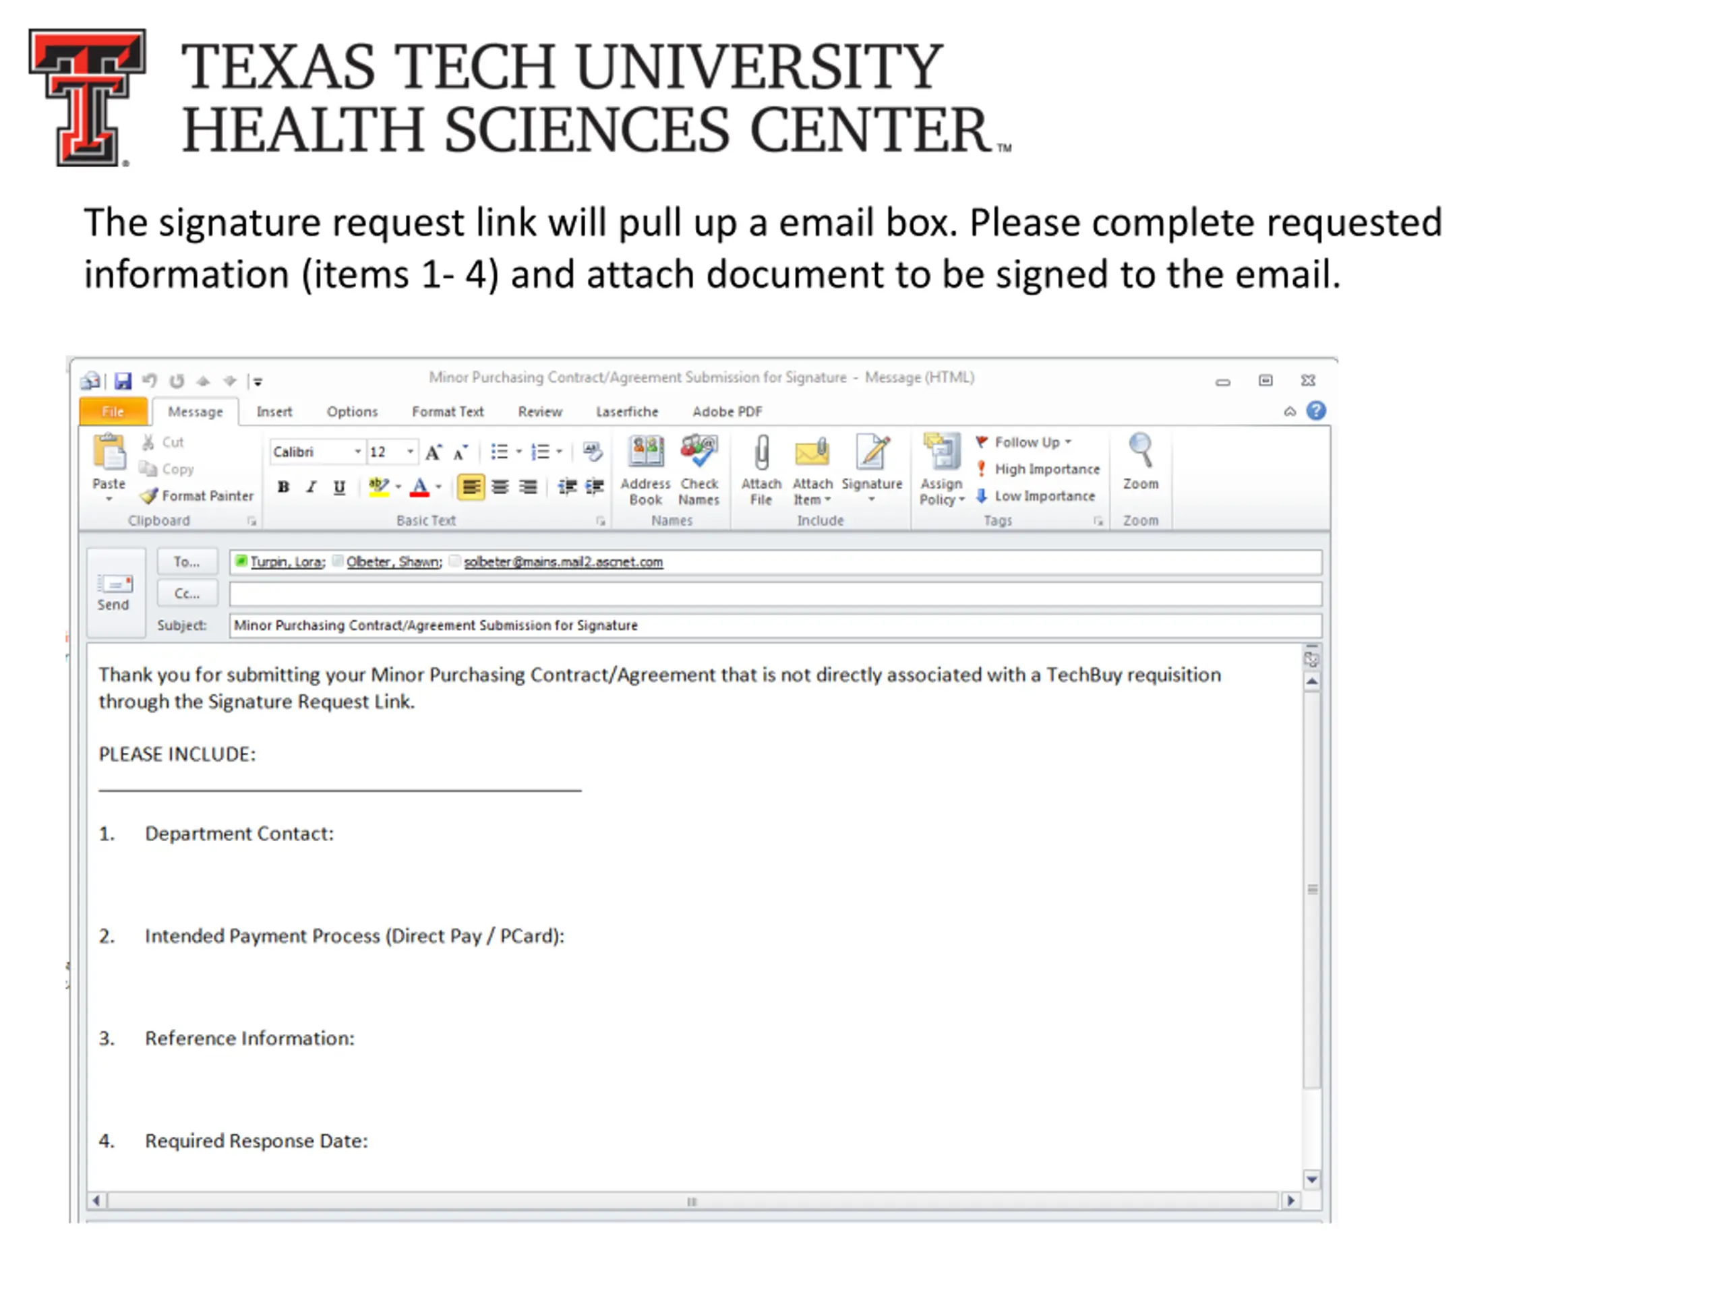Apply the red font color
The height and width of the screenshot is (1294, 1726).
point(420,487)
